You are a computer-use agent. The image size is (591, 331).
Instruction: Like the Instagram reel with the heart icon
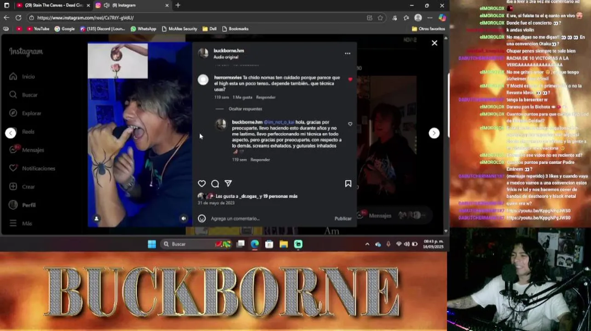(202, 183)
